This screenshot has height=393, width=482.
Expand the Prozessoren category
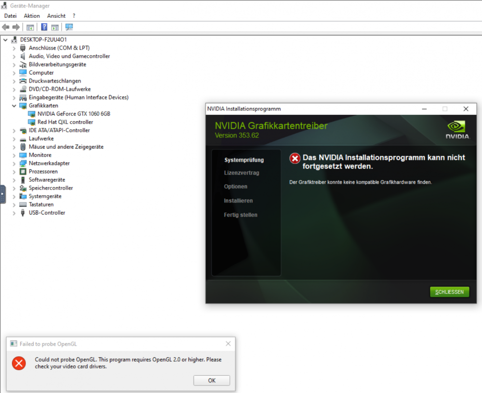(x=14, y=172)
